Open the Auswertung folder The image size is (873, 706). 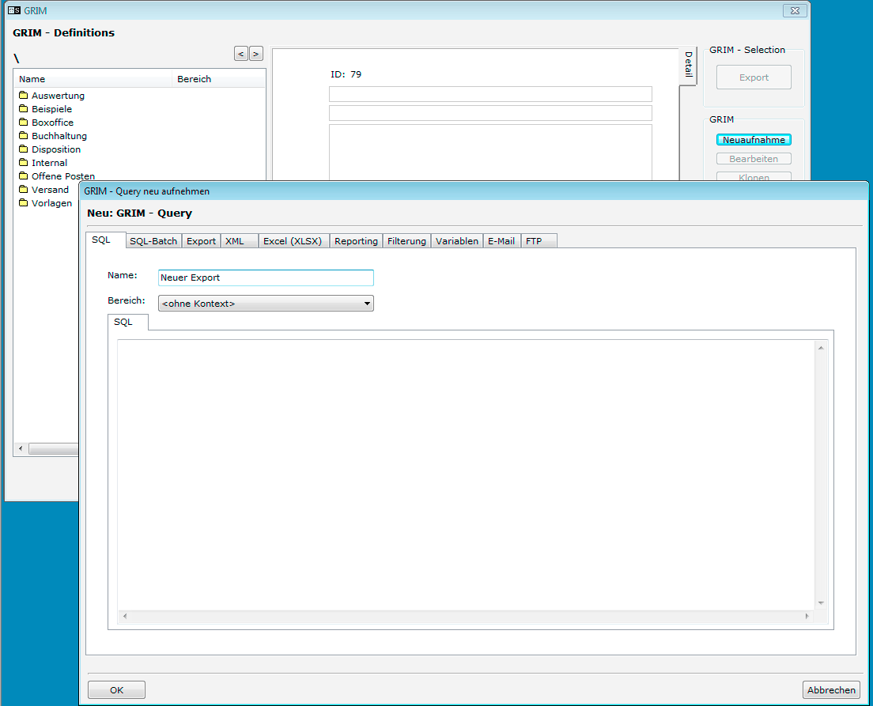58,96
